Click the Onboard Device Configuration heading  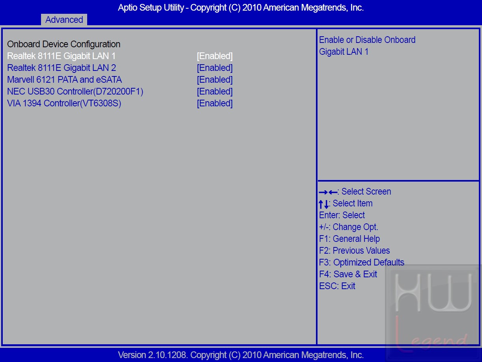[x=64, y=44]
